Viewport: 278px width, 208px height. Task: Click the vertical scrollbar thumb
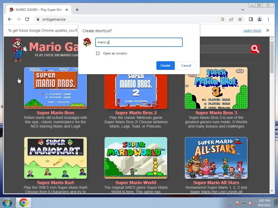coord(272,57)
